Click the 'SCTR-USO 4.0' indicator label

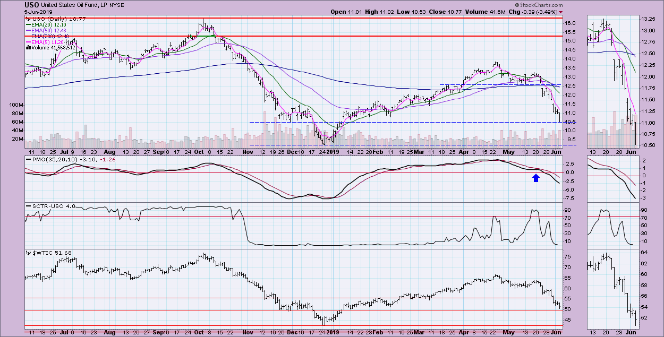53,206
